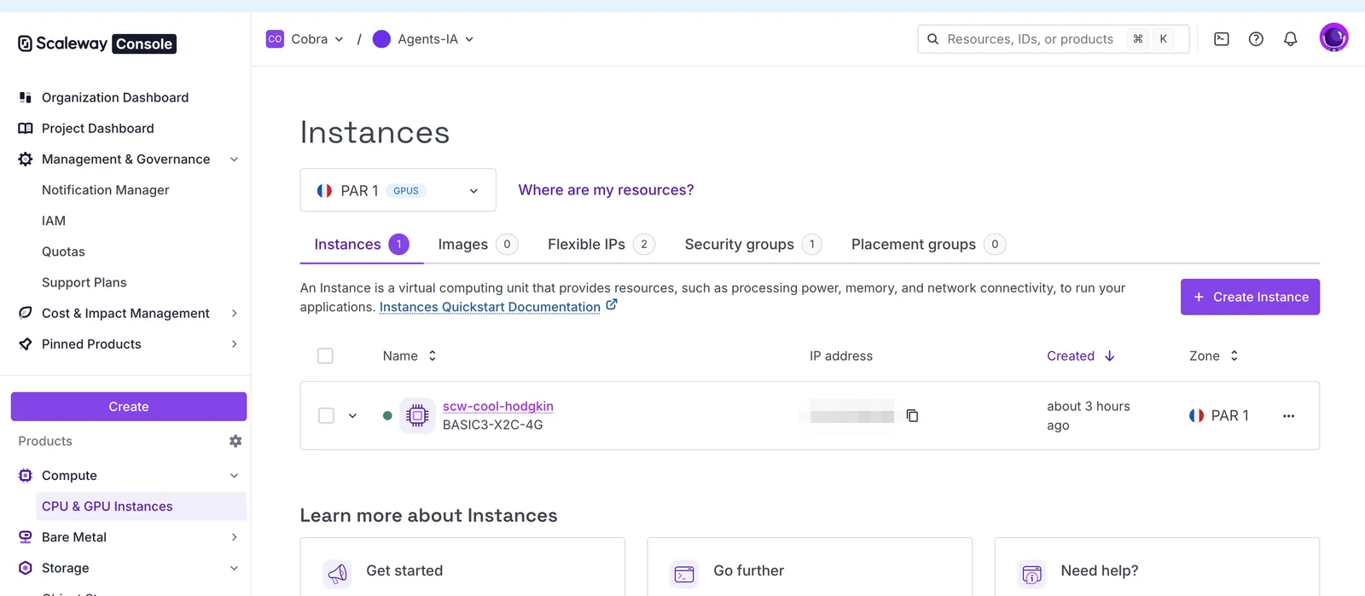Click the external link icon after Quickstart Documentation

coord(612,305)
